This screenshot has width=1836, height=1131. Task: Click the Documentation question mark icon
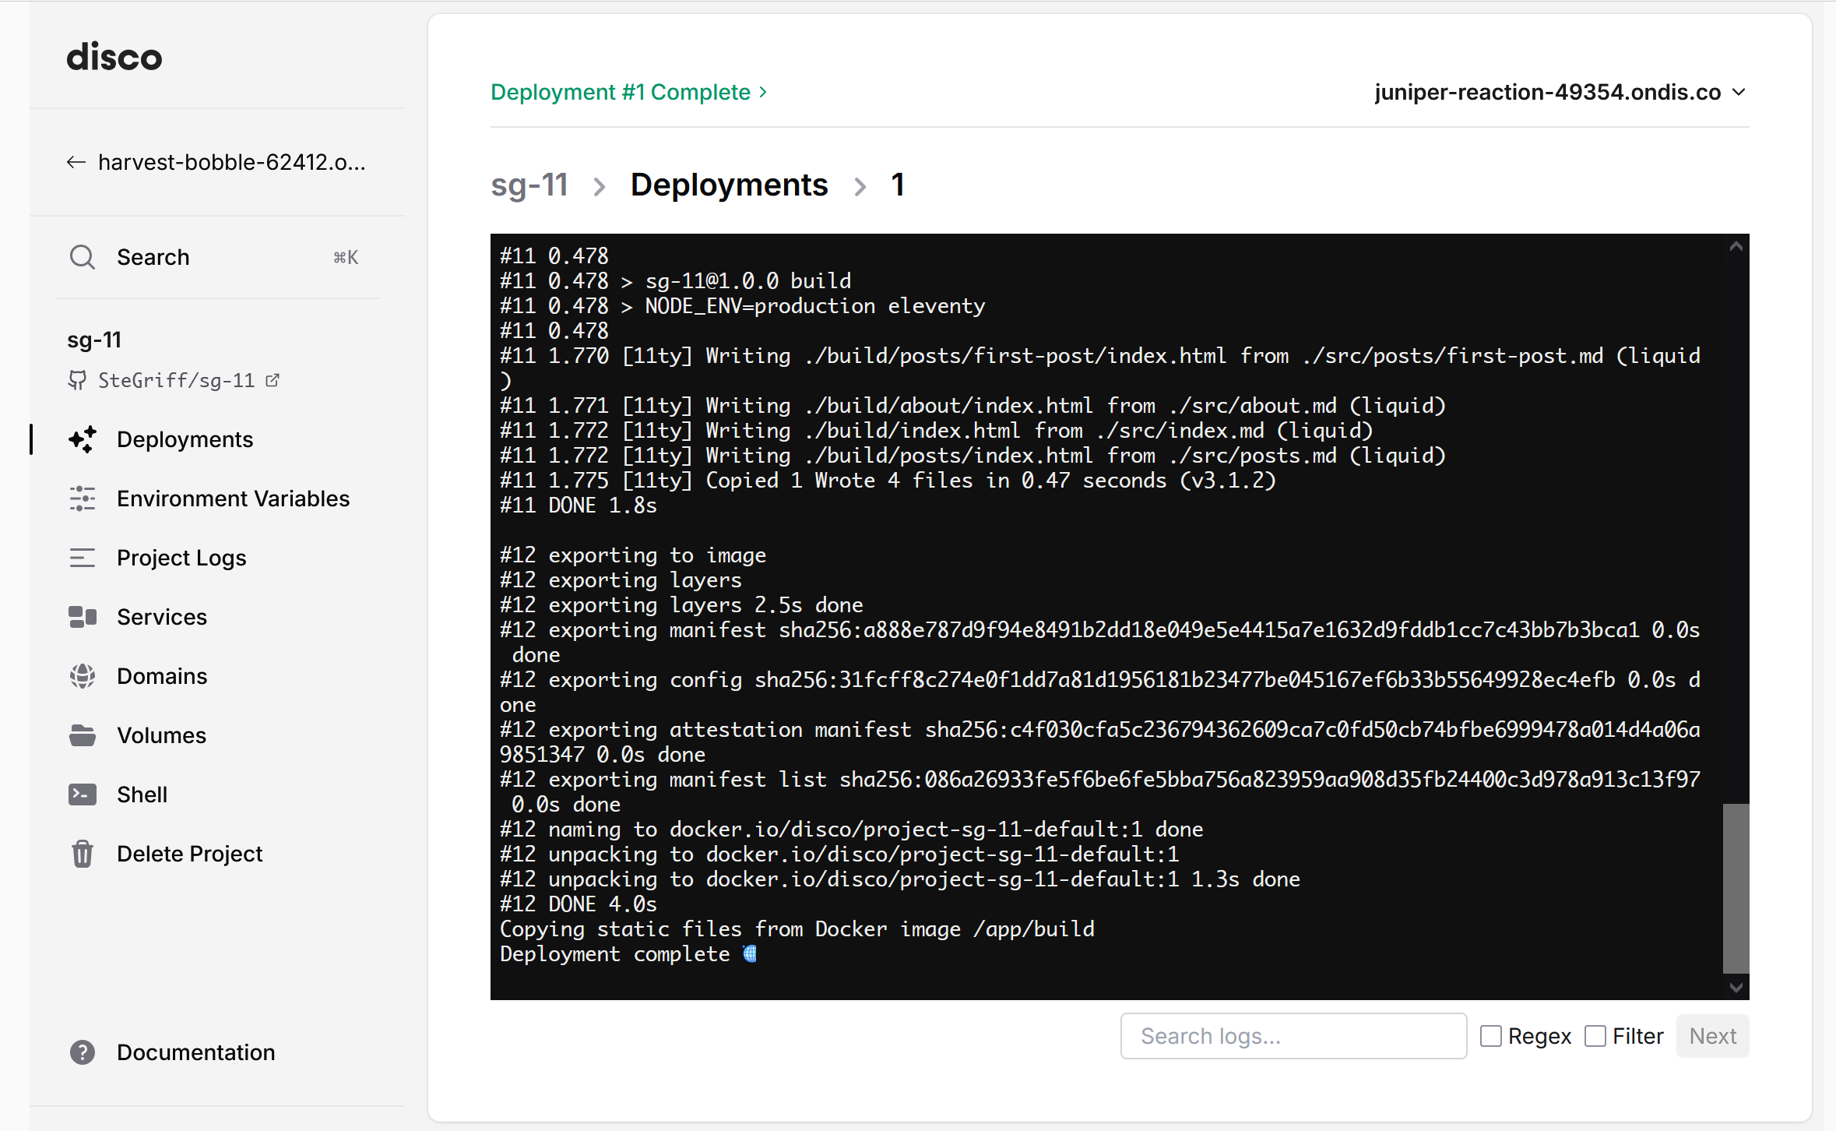[x=83, y=1052]
